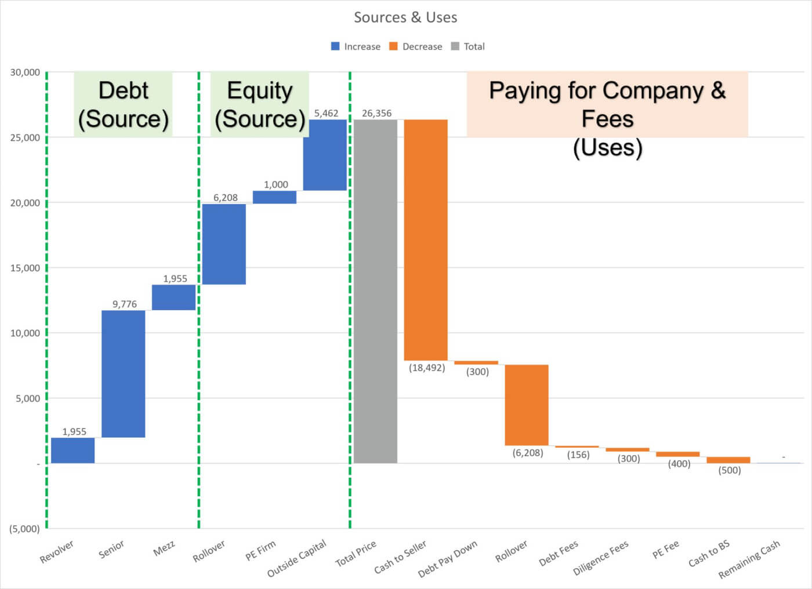Select the Remaining Cash x-axis label
Image resolution: width=812 pixels, height=589 pixels.
tap(749, 559)
